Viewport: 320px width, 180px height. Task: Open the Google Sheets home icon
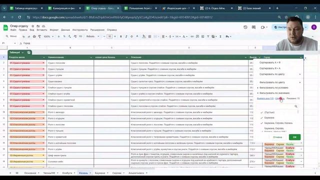[5, 27]
